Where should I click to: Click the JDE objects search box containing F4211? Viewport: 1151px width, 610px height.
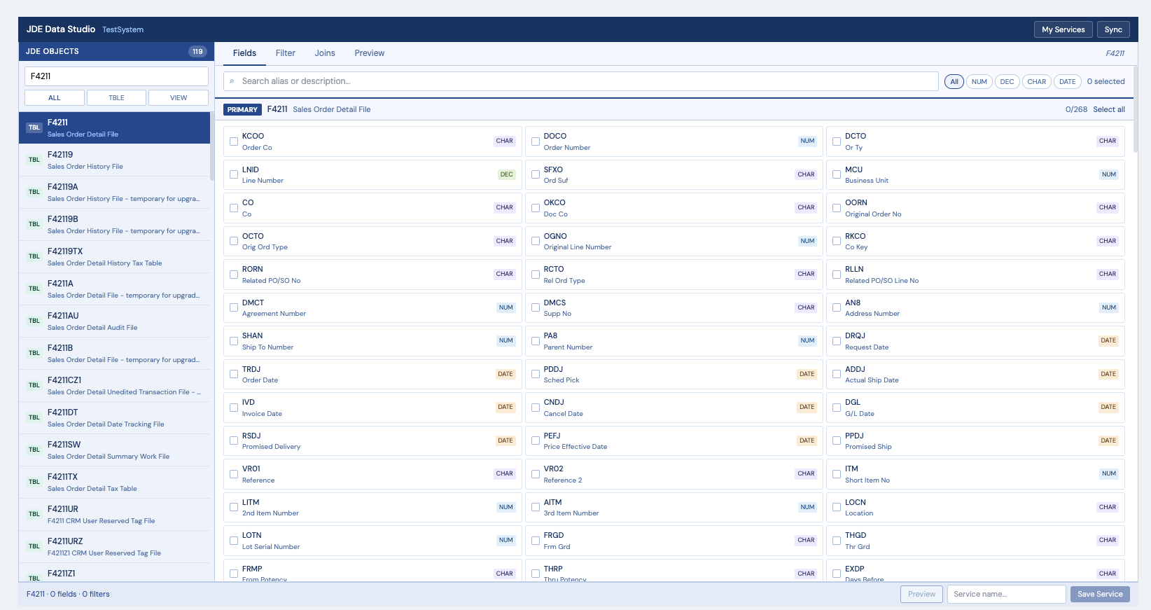[x=116, y=76]
